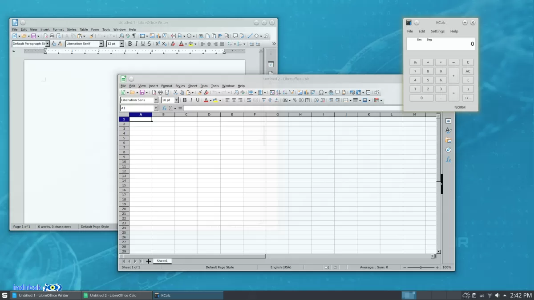Click the 7 key in KCalc

[x=415, y=71]
